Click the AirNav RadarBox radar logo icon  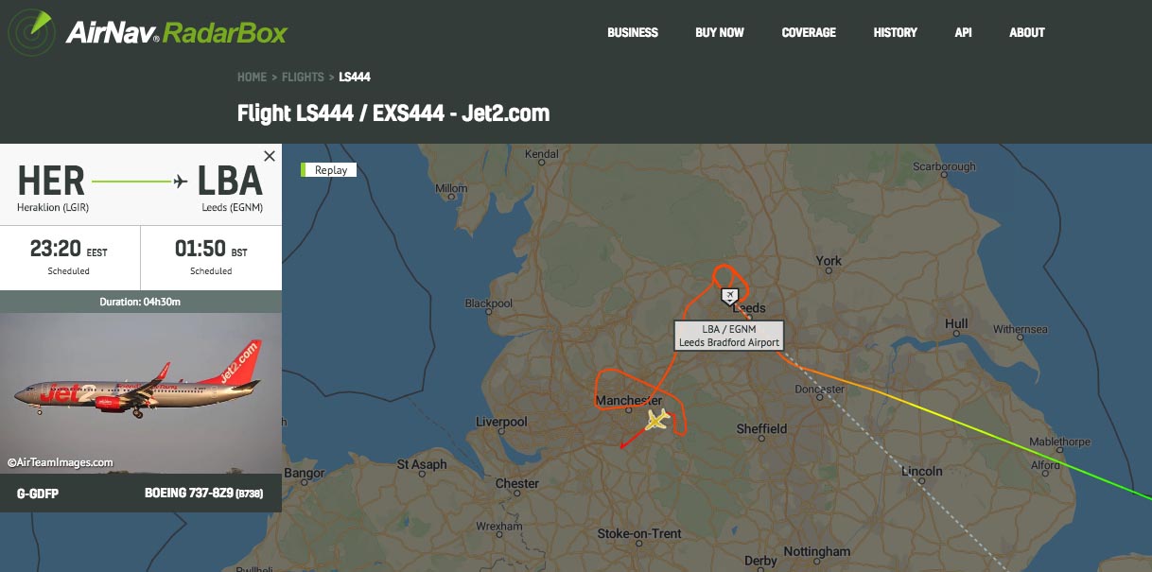click(31, 33)
